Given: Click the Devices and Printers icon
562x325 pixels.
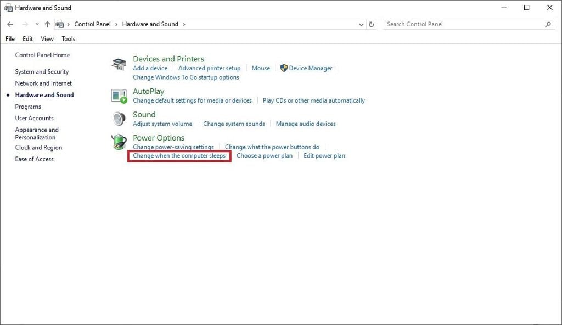Looking at the screenshot, I should [x=119, y=64].
